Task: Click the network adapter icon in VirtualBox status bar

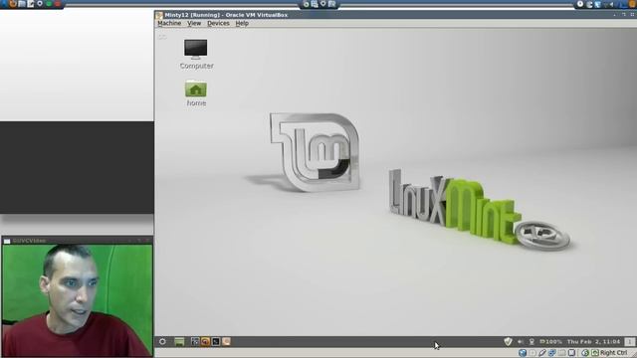Action: [552, 353]
